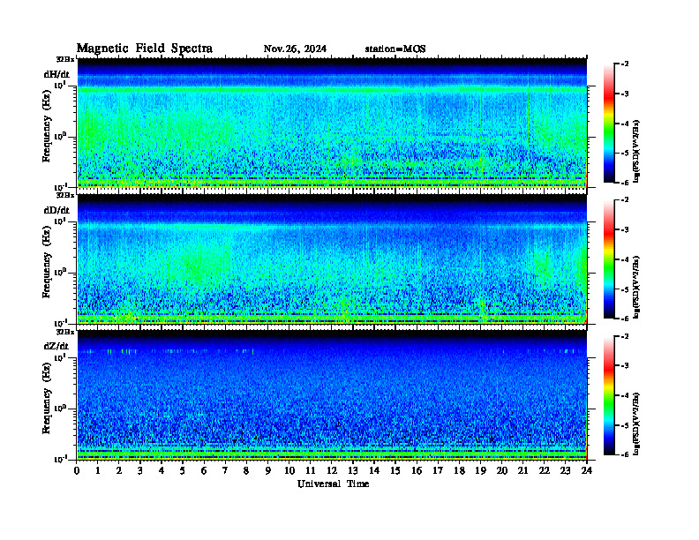
Task: Click the "6" hour tick label on the time axis
Action: [204, 471]
